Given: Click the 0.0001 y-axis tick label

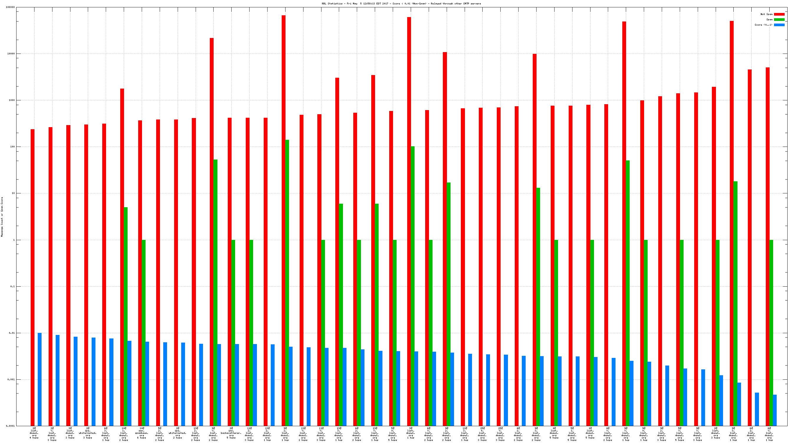Looking at the screenshot, I should tap(10, 426).
